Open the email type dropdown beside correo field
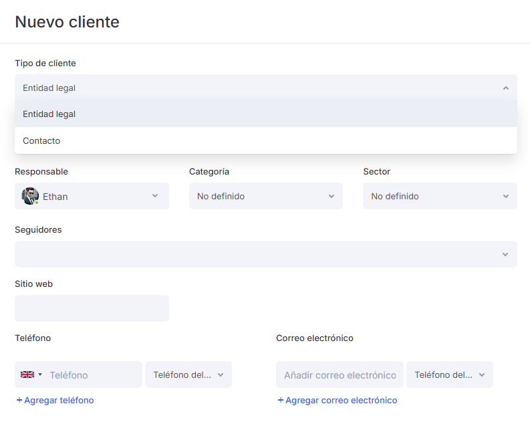 [450, 375]
